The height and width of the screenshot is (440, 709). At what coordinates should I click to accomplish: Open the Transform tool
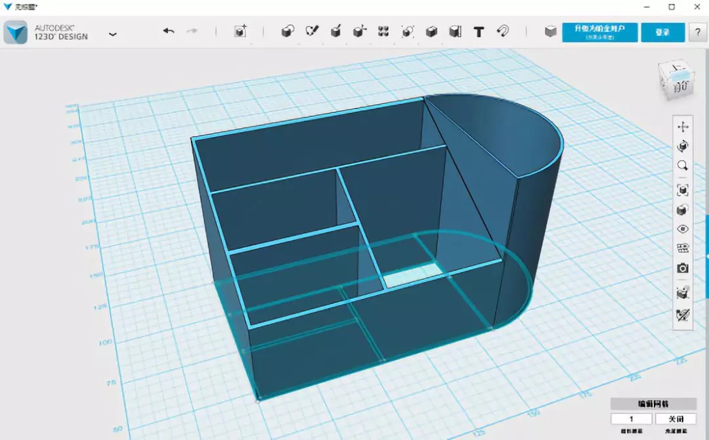click(240, 32)
